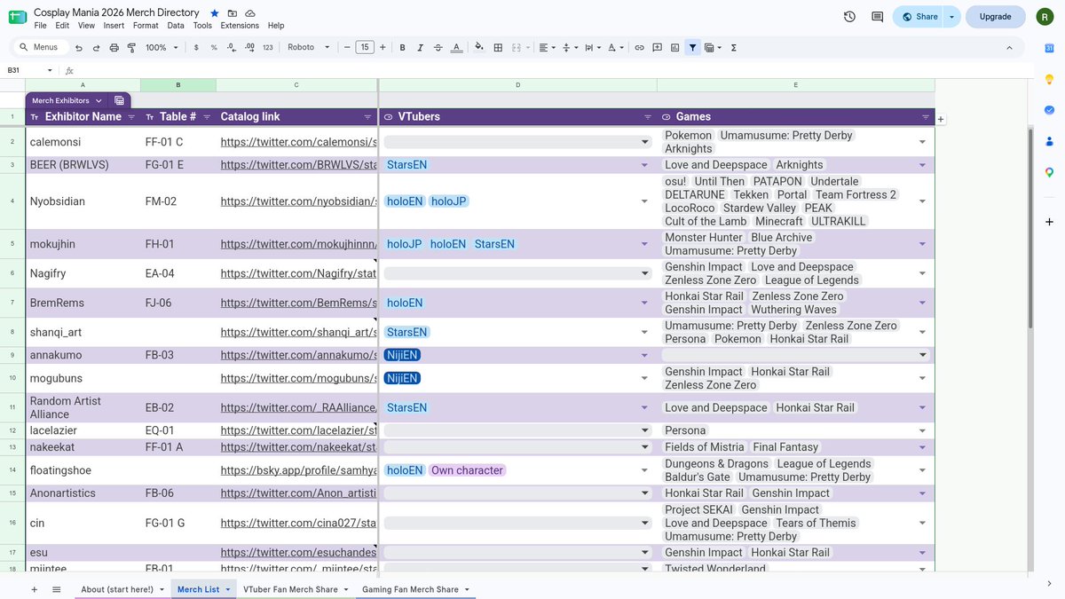Screen dimensions: 1065x599
Task: Toggle the filter funnel button
Action: (x=692, y=47)
